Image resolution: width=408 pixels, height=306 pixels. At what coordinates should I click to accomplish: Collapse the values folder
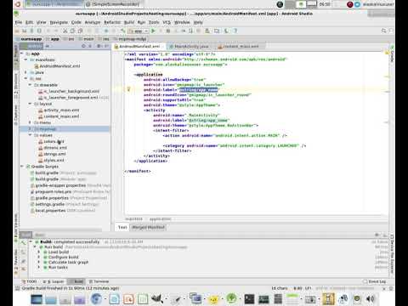tap(30, 135)
